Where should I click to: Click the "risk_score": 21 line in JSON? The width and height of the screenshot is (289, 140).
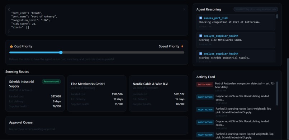pos(24,24)
